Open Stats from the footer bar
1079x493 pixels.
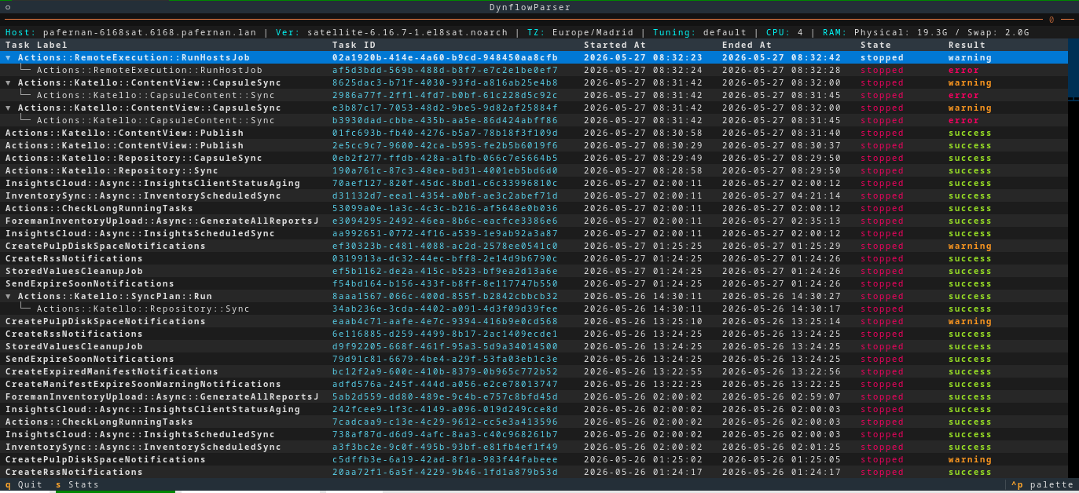coord(78,484)
